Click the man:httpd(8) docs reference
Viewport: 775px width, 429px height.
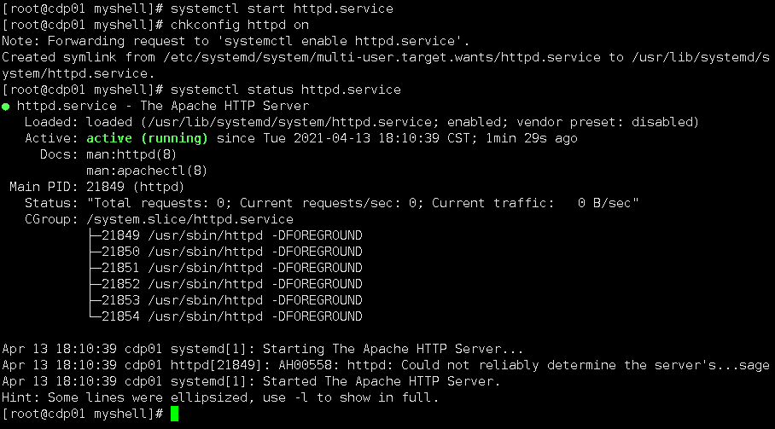click(x=131, y=154)
